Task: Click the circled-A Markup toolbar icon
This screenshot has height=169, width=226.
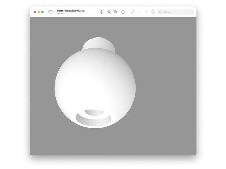Action: tap(153, 12)
